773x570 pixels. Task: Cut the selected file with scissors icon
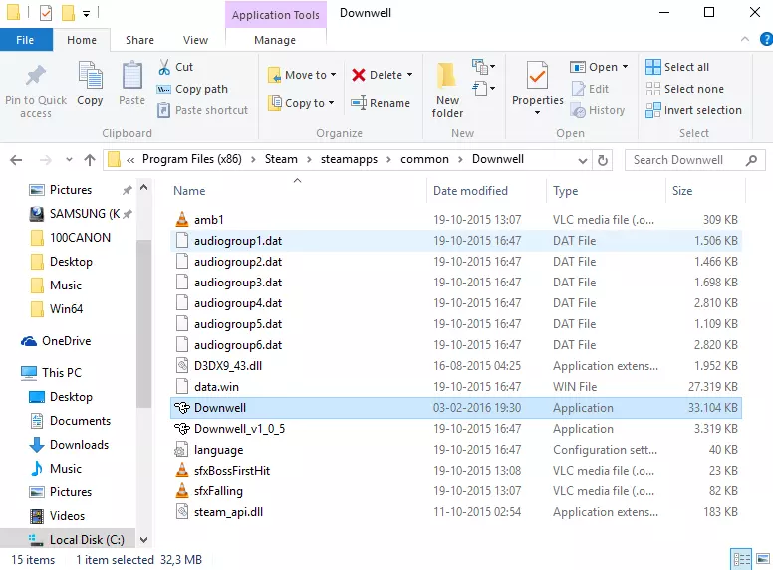176,67
